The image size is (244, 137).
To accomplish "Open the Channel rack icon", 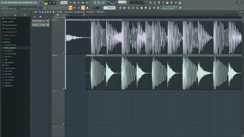I will [129, 8].
